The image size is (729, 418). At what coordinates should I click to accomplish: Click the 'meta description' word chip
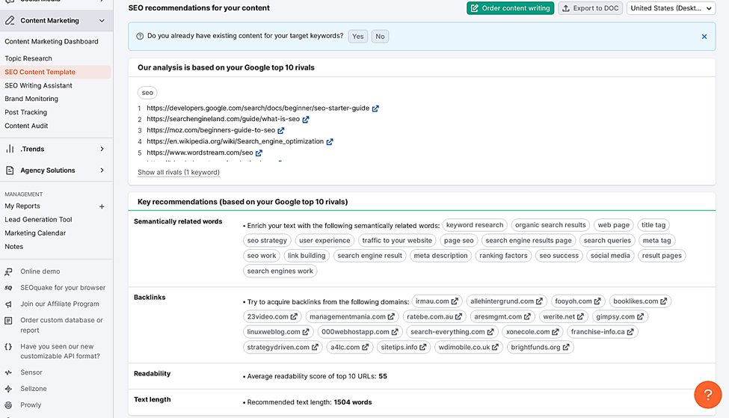tap(440, 256)
